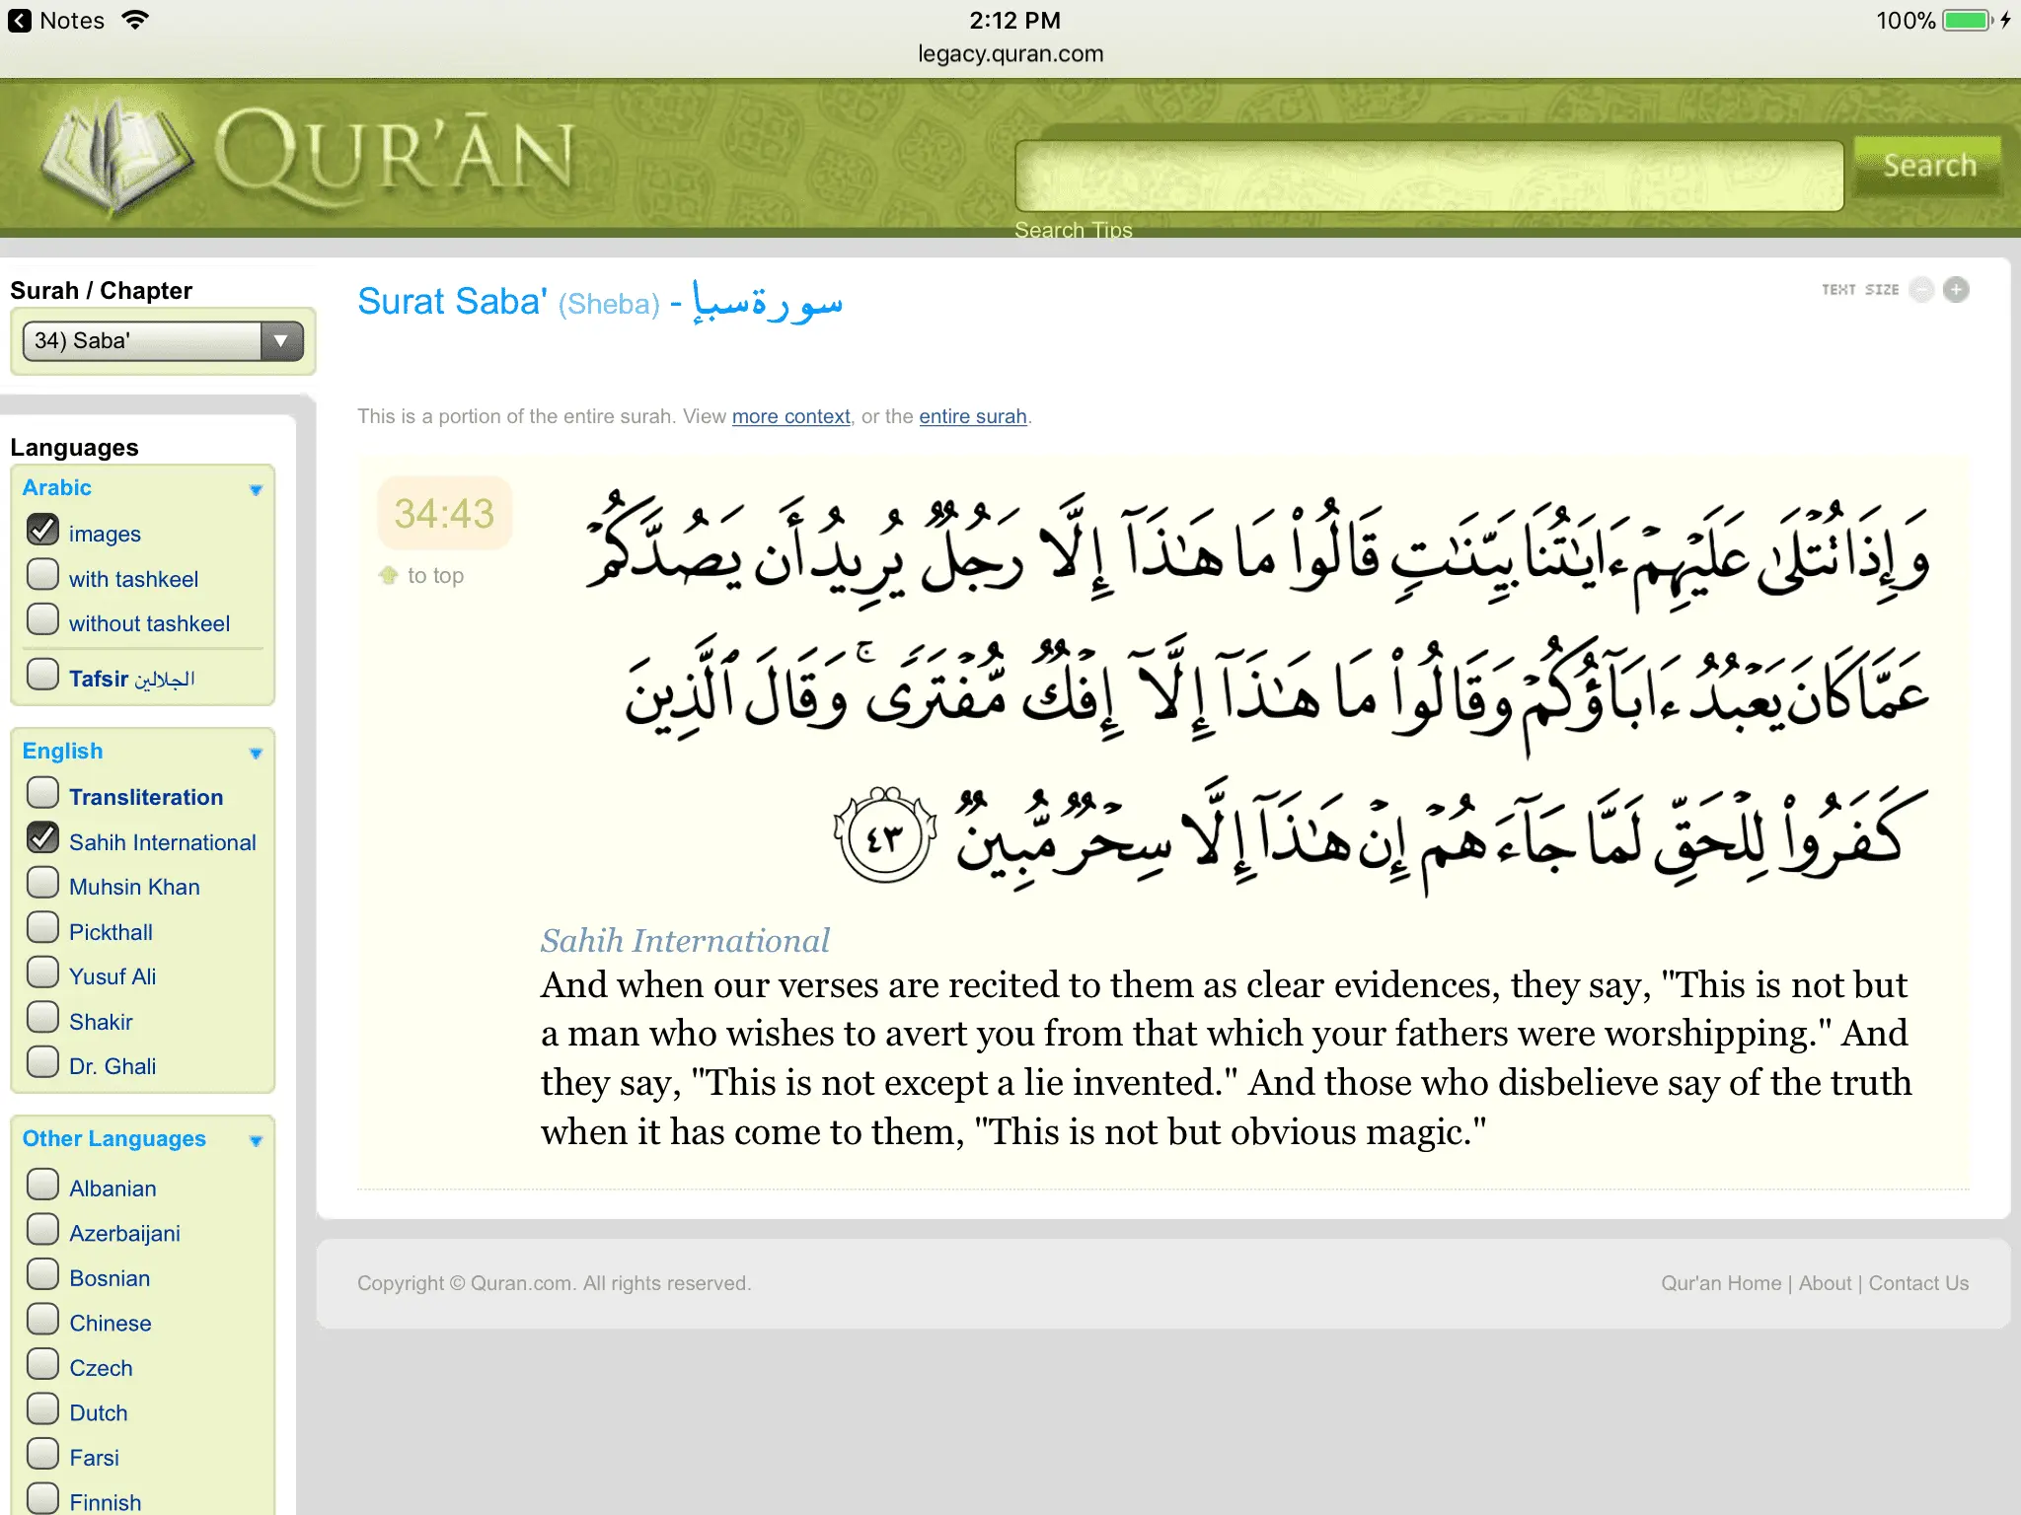Click the Quran book logo icon

tap(116, 158)
